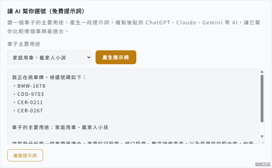The height and width of the screenshot is (168, 272).
Task: Click the scrollbar track below the thumb
Action: [x=262, y=128]
